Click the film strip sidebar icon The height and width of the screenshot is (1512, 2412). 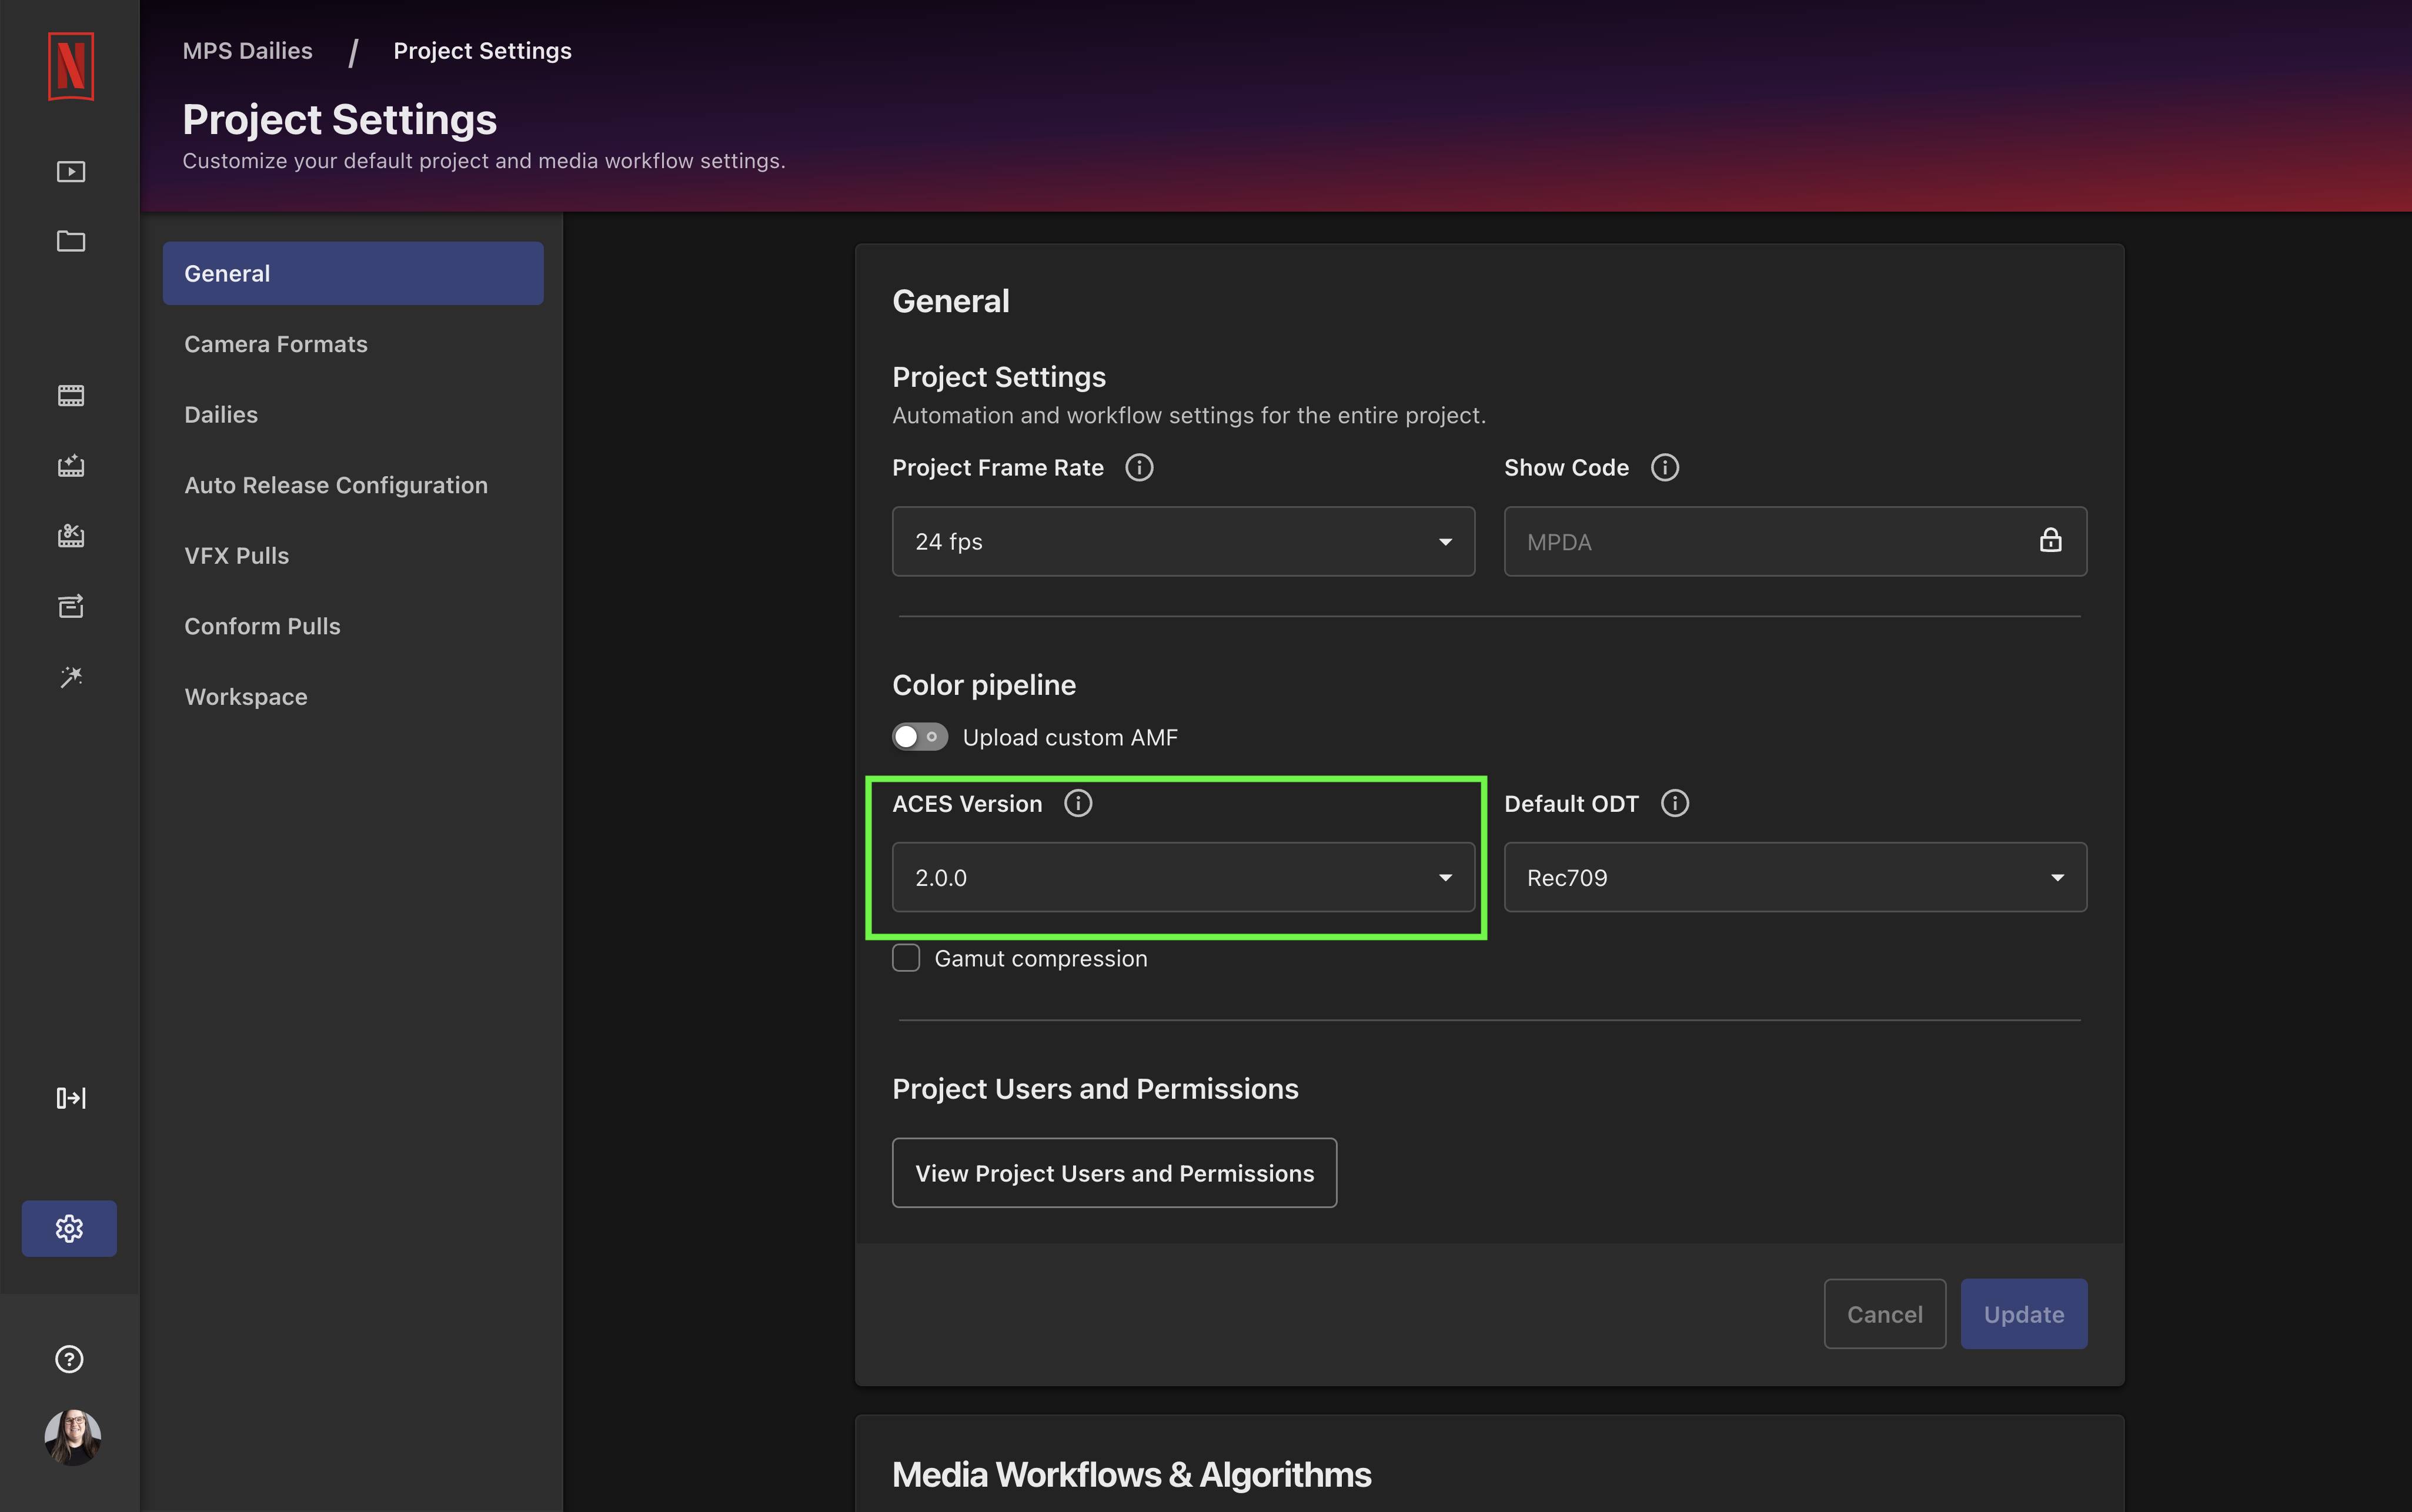(70, 396)
